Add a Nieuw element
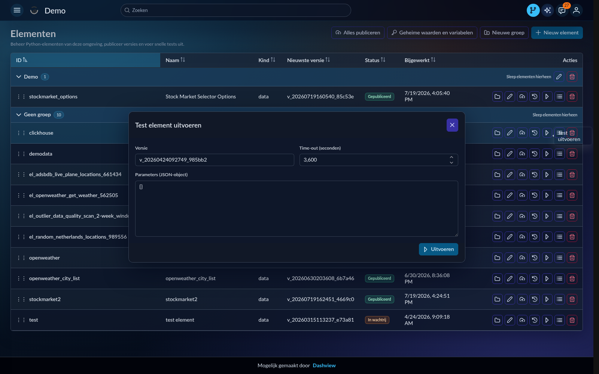The height and width of the screenshot is (374, 599). [x=557, y=33]
